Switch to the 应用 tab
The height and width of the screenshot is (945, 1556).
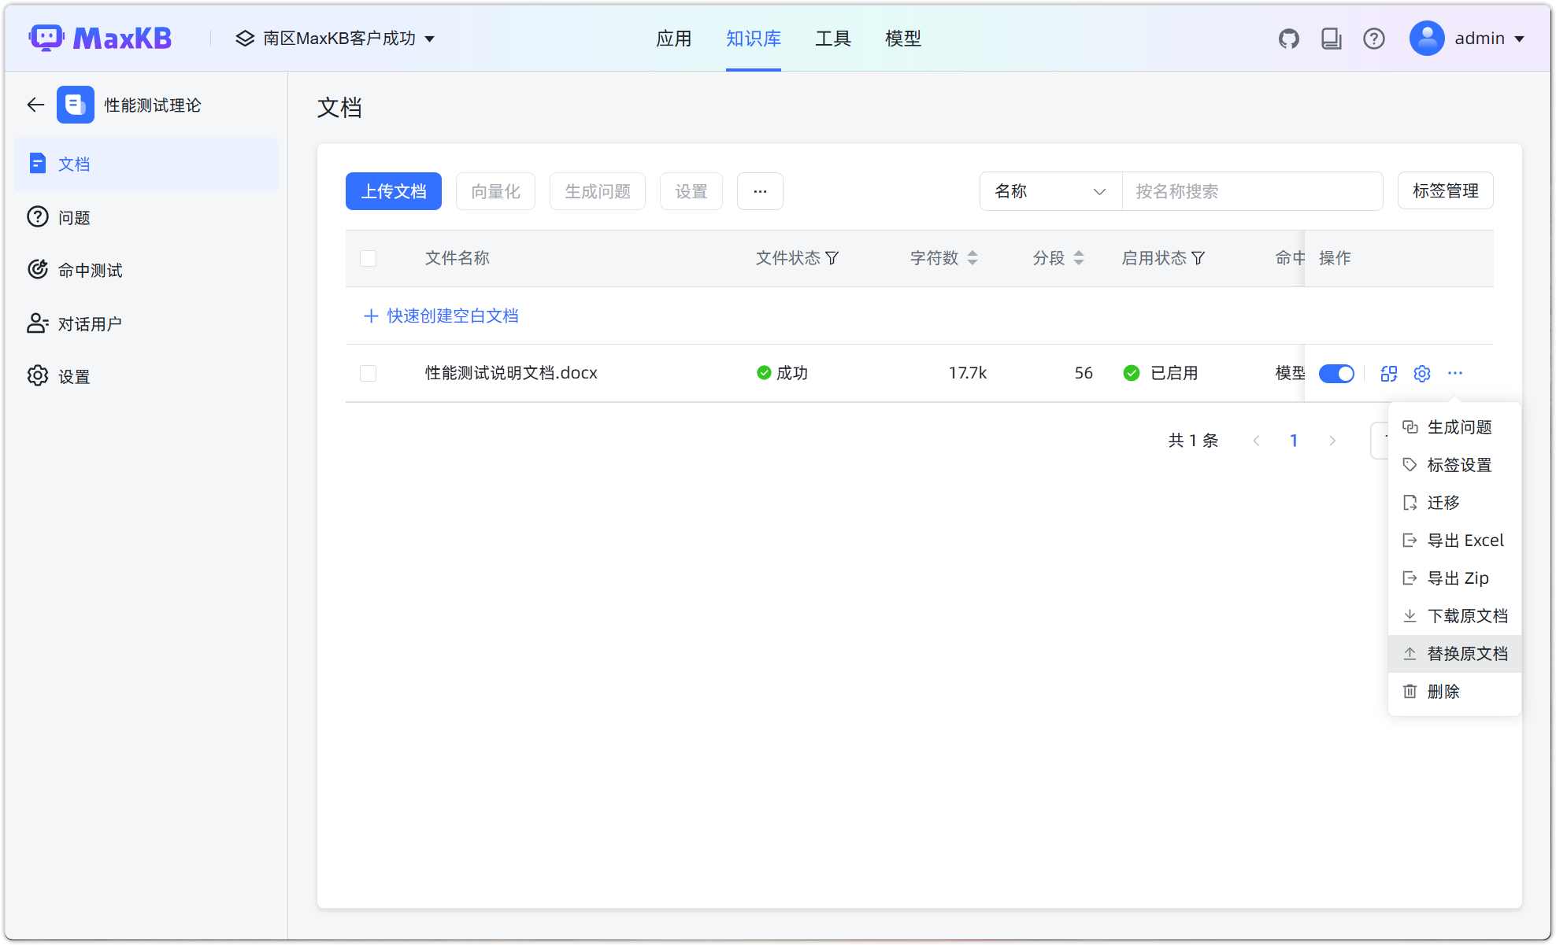674,38
